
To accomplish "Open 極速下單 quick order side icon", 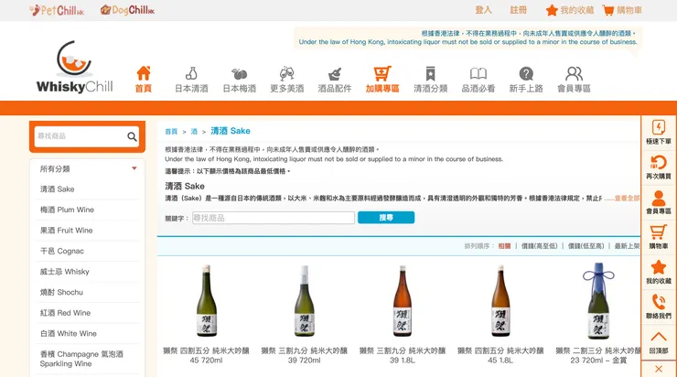I will [659, 128].
